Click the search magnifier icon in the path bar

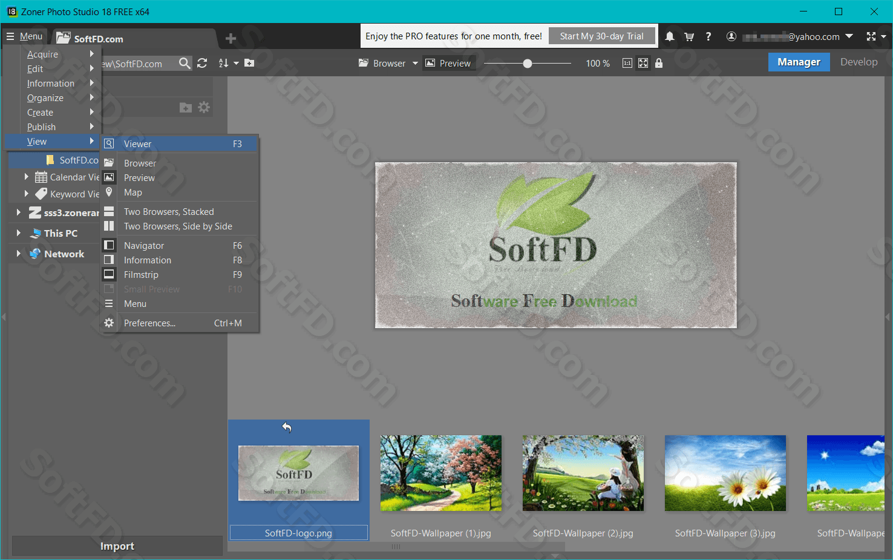(x=185, y=63)
